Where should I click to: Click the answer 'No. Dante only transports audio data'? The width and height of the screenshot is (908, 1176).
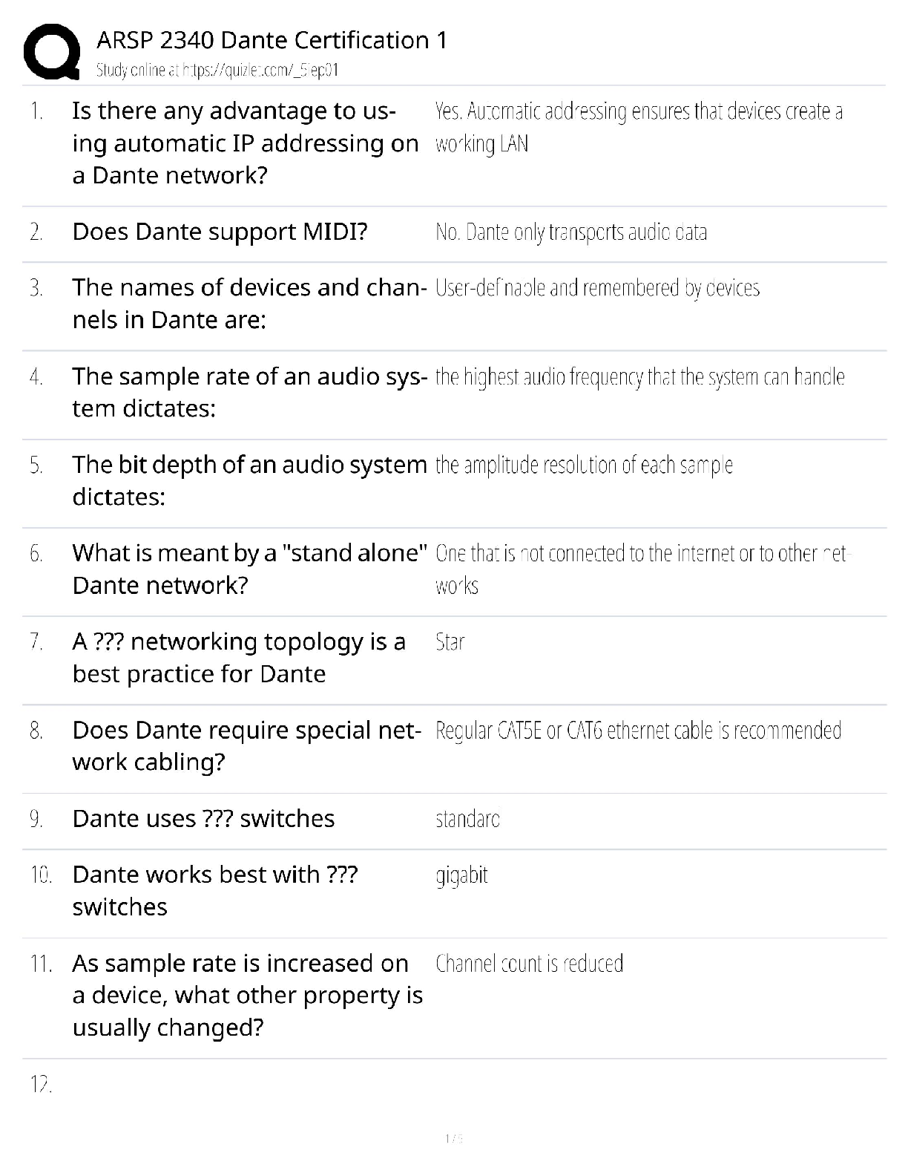571,232
